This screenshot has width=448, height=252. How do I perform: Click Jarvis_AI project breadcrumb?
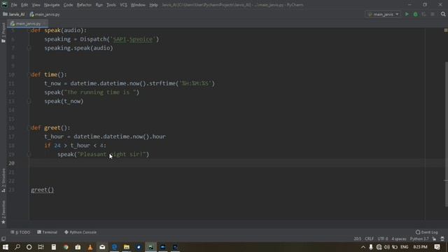coord(14,14)
